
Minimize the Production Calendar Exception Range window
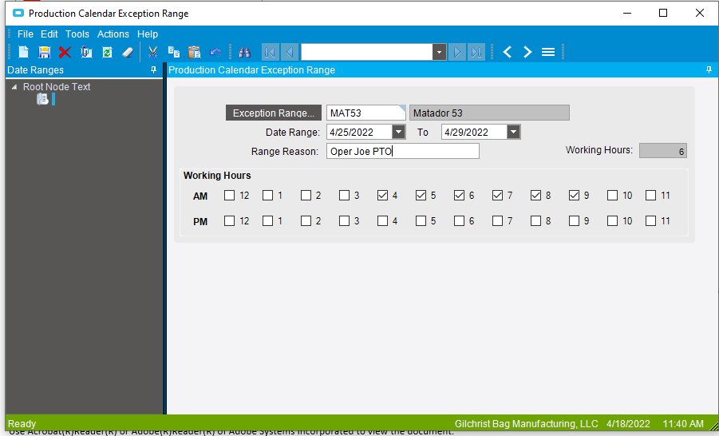[x=627, y=13]
